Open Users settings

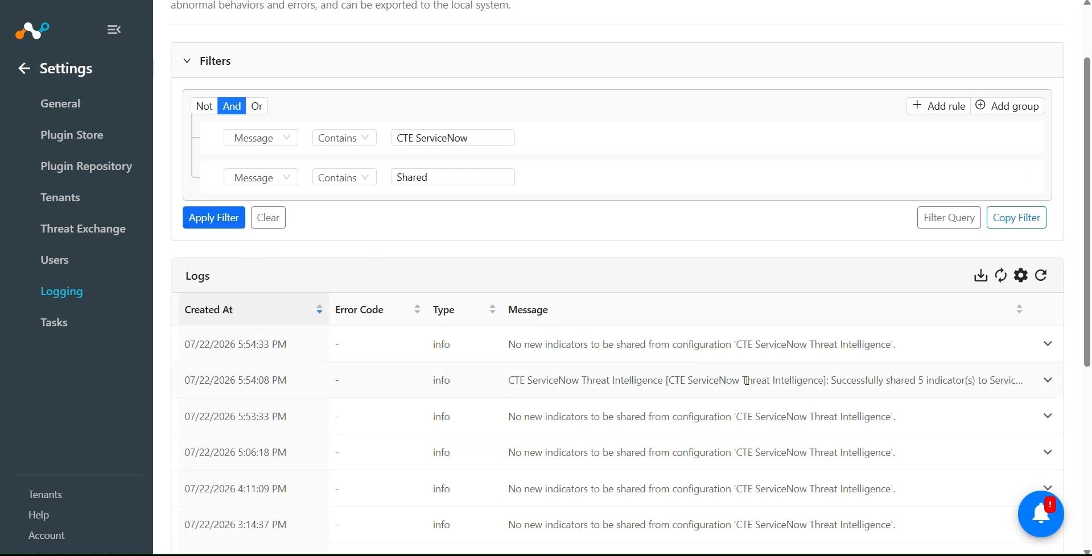[x=55, y=260]
